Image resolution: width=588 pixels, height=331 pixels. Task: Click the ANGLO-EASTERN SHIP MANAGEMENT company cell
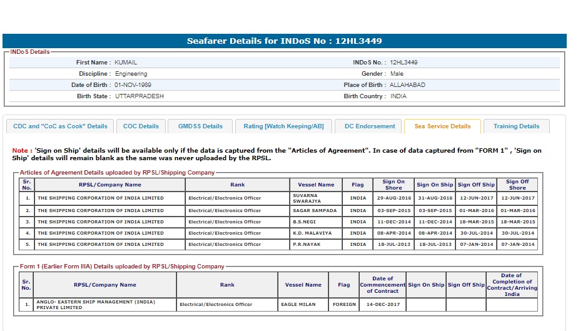click(104, 305)
